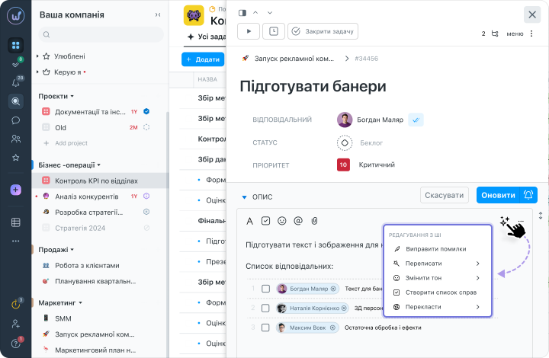Check the box next to Богдан Маляр

click(x=265, y=289)
